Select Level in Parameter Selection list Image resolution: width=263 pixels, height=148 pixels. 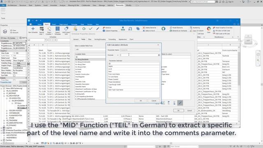click(x=134, y=69)
